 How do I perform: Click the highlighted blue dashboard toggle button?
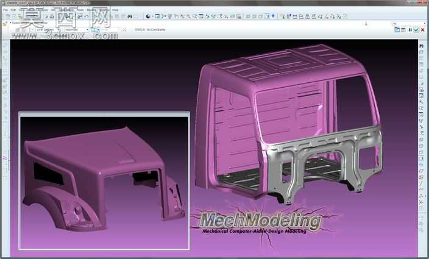[x=95, y=29]
